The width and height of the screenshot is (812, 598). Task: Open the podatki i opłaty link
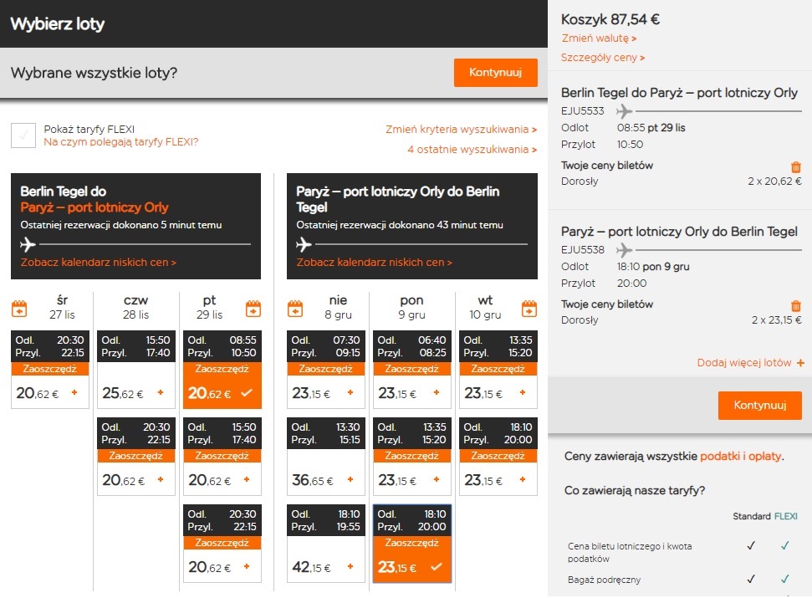[x=741, y=456]
